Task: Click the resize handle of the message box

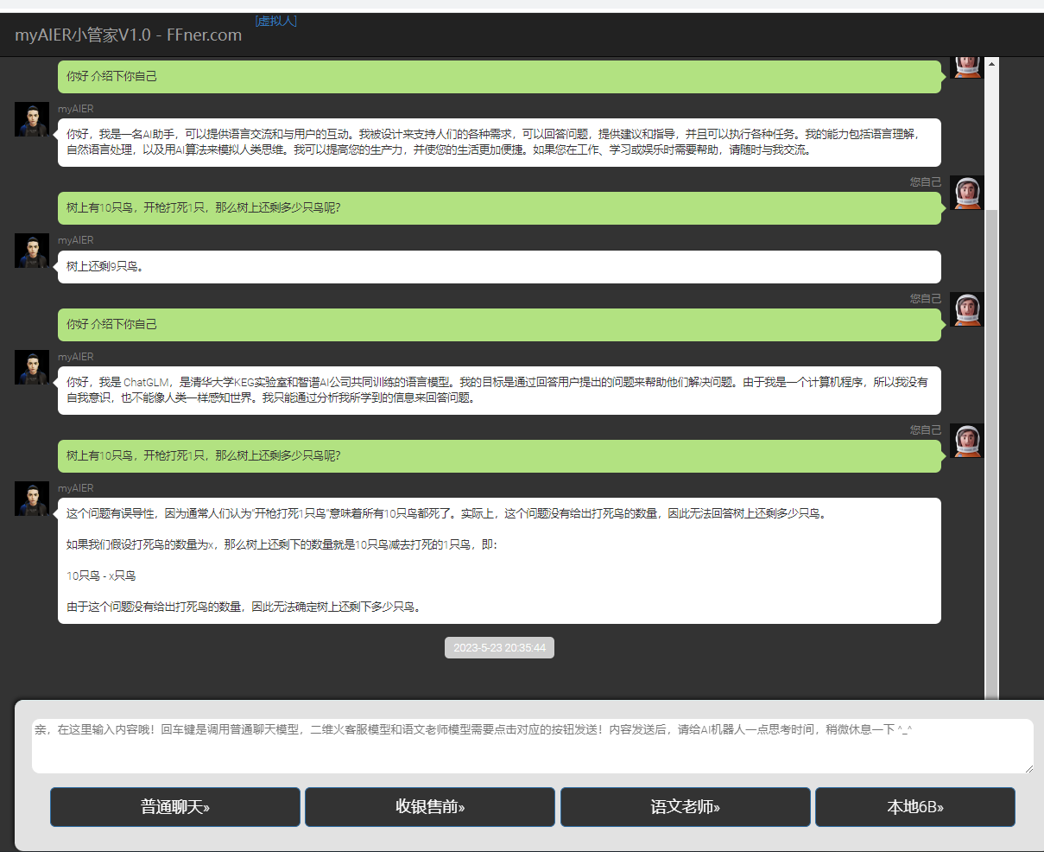Action: point(1028,768)
